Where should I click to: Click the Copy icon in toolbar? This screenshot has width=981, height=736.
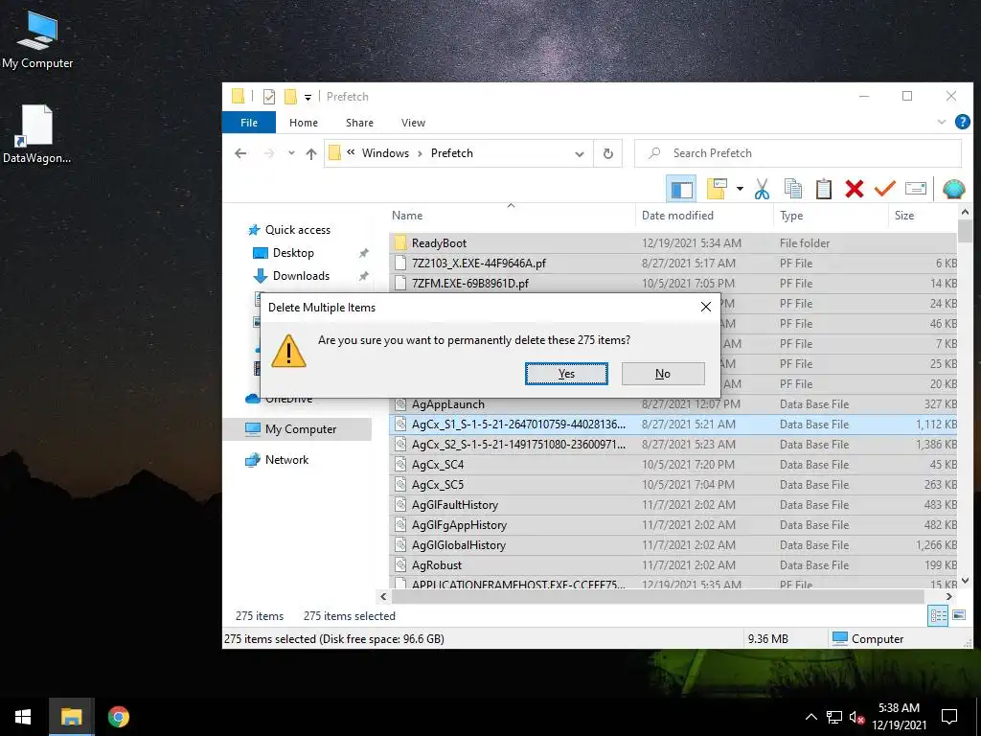pyautogui.click(x=792, y=189)
